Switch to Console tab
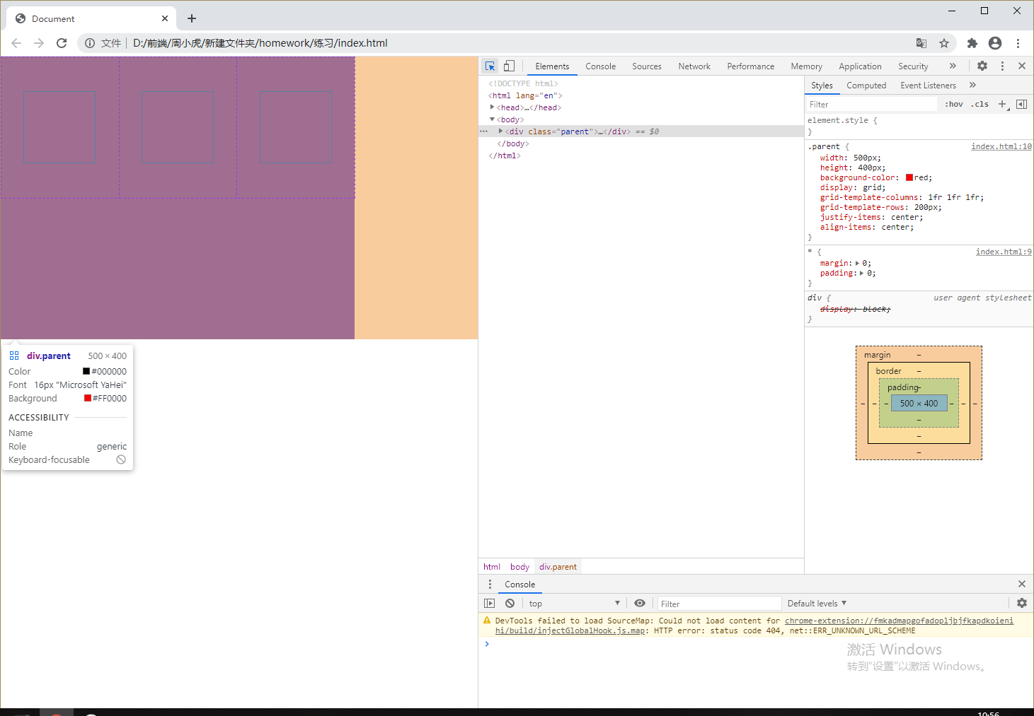Screen dimensions: 1034x716 [x=600, y=66]
